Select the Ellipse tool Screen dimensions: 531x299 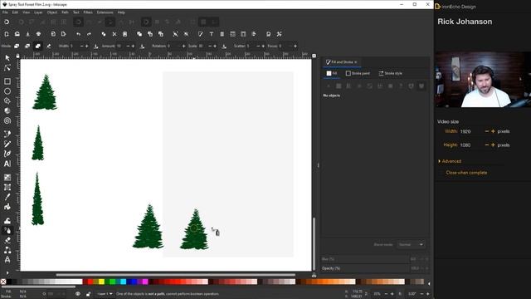[x=7, y=91]
